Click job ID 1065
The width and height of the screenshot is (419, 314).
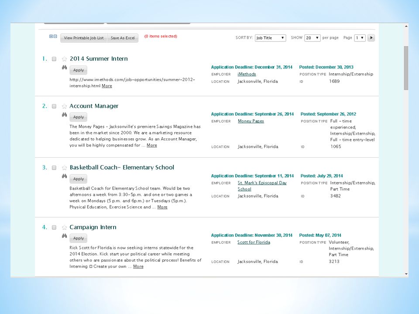click(336, 147)
